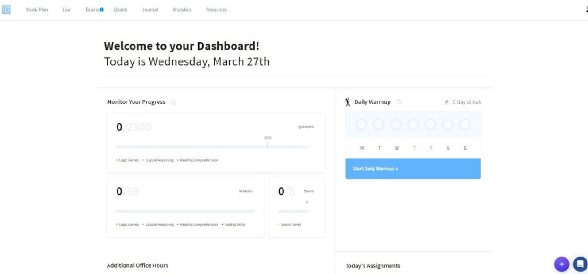Click Logical Reasoning legend in Questions card
The image size is (588, 274).
click(x=158, y=160)
